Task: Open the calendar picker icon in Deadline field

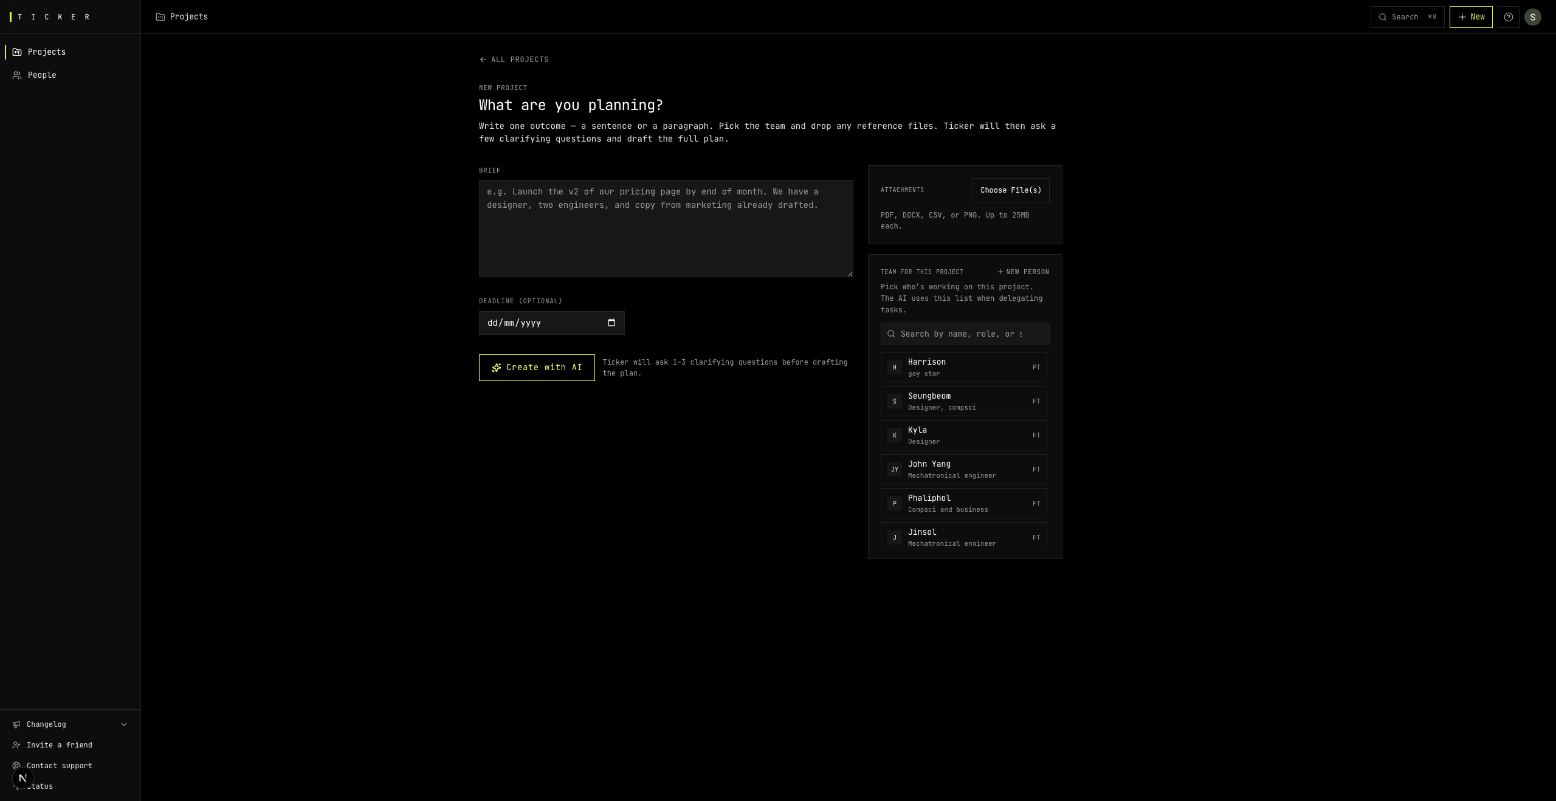Action: click(x=611, y=323)
